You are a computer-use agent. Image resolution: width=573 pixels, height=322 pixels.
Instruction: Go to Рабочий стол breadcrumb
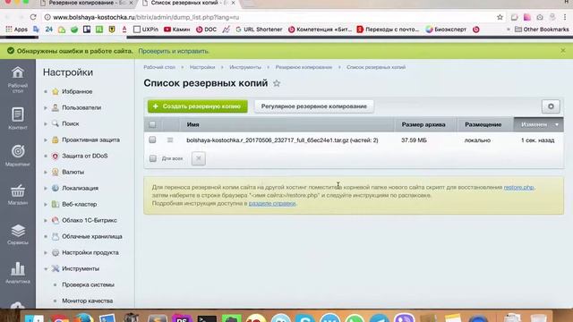pyautogui.click(x=159, y=67)
